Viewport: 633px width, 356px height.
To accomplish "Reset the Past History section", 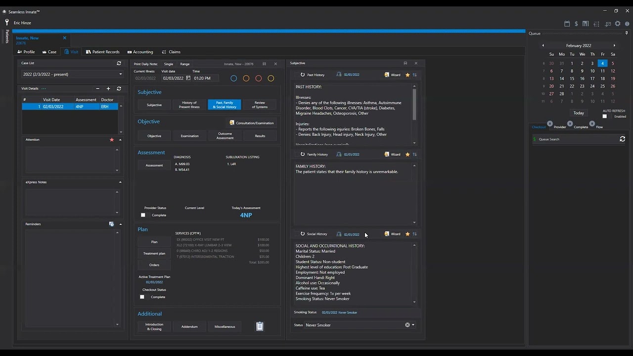I will coord(303,75).
